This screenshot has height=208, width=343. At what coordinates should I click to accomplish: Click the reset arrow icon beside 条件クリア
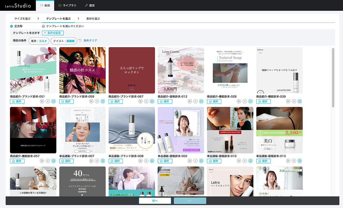[x=80, y=41]
